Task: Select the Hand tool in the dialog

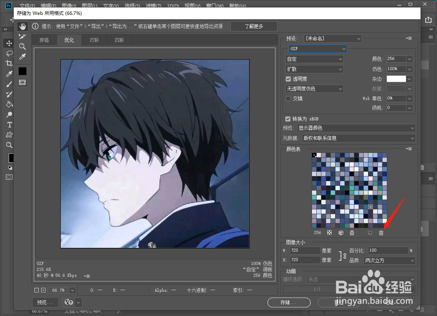Action: coord(23,26)
